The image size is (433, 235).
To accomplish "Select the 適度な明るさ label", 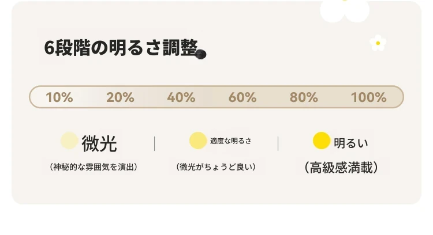I will tap(231, 141).
